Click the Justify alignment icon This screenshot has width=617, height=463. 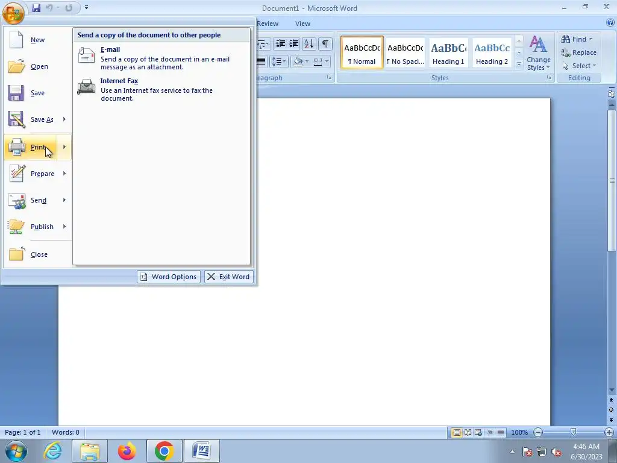tap(261, 61)
